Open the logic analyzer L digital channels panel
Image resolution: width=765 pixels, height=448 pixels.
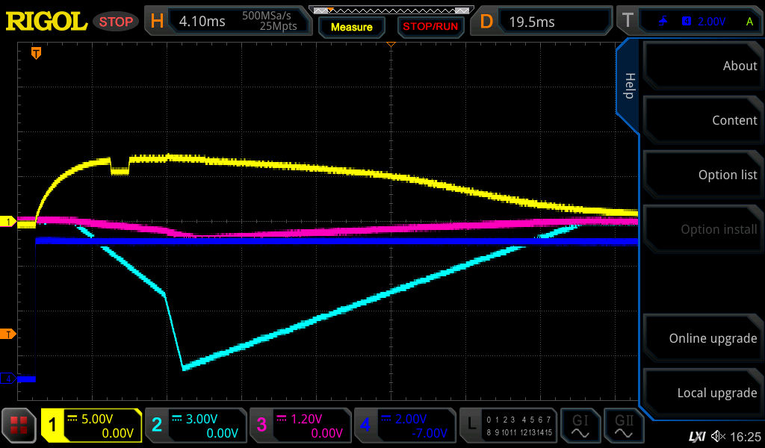510,426
